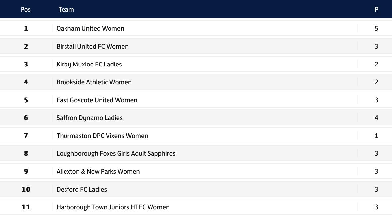Click Loughborough Foxes Girls Adult Sapphires
Viewport: 392px width, 215px height.
[116, 153]
